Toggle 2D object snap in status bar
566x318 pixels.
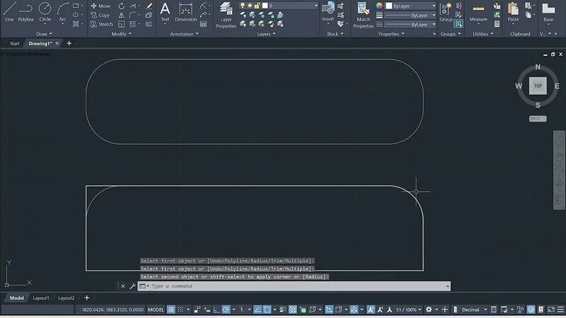(267, 310)
